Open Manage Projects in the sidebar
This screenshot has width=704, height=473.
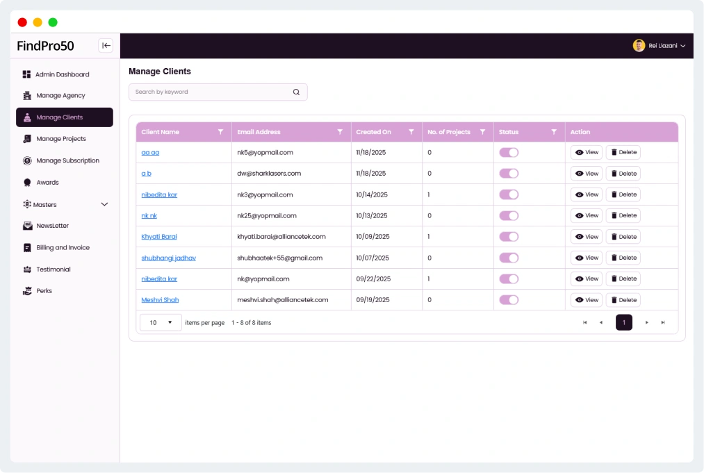(x=60, y=139)
